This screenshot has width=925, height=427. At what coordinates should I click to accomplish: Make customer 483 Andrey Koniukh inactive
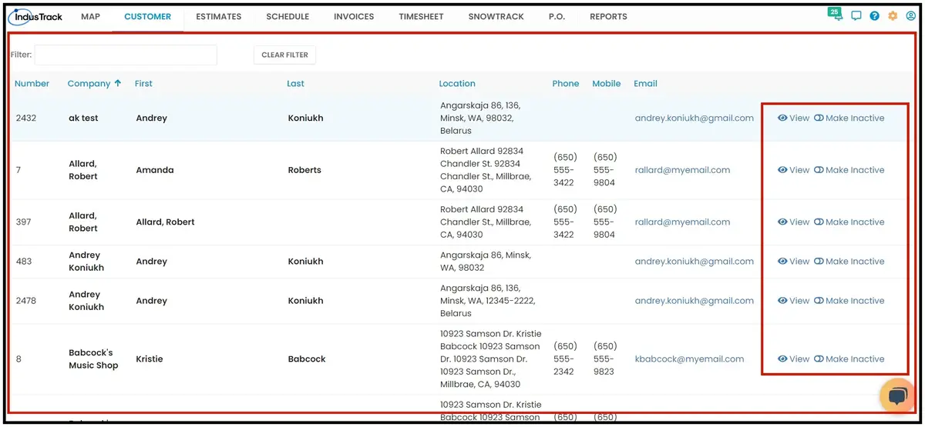pos(849,262)
